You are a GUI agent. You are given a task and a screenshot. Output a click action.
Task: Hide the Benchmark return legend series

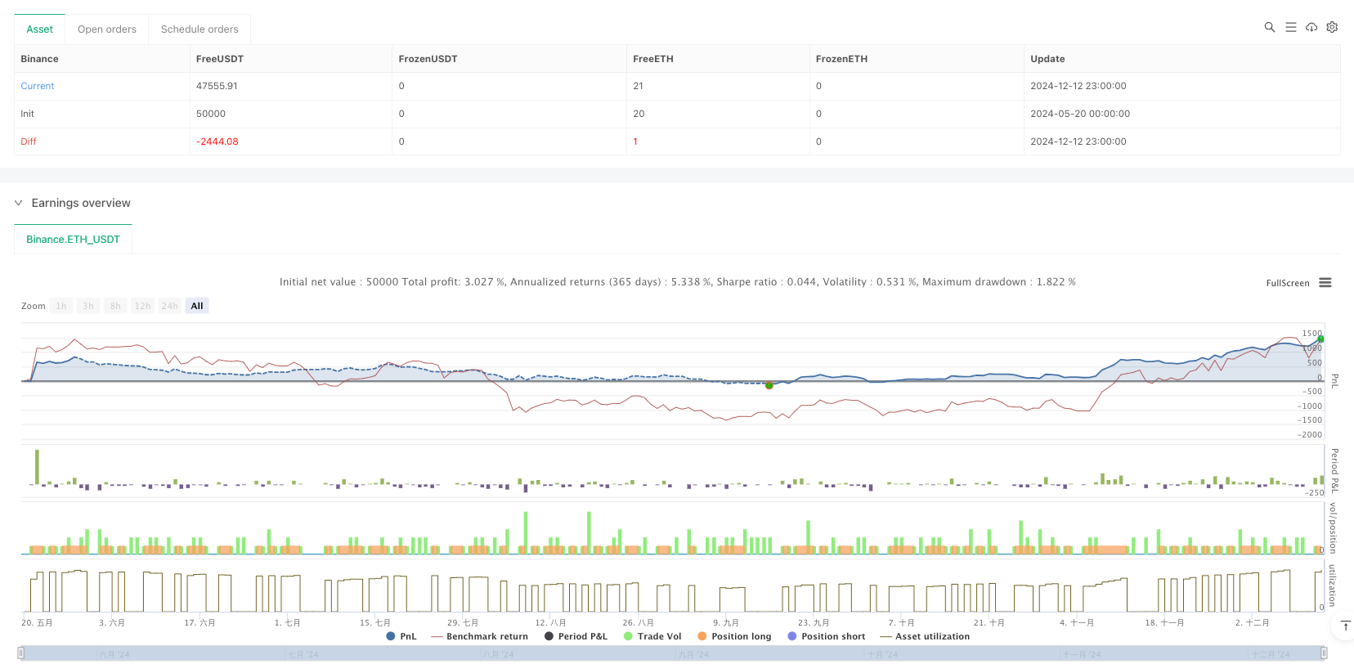[479, 636]
